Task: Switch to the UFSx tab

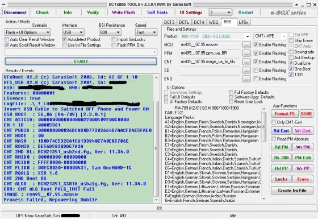Action: pos(244,22)
